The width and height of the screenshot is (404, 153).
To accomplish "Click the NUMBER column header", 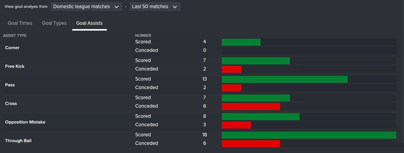I will (x=143, y=35).
